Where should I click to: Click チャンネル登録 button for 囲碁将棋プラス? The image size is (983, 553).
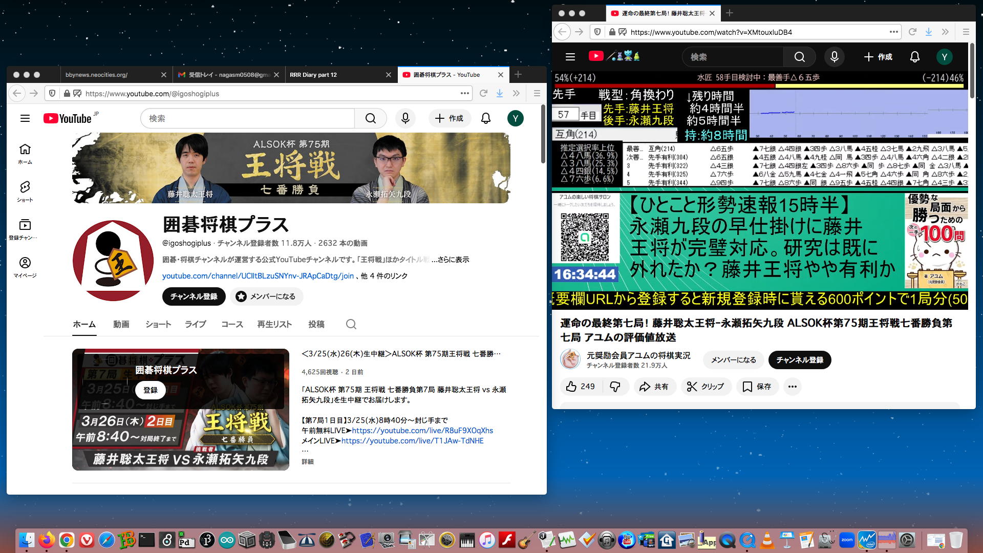194,296
